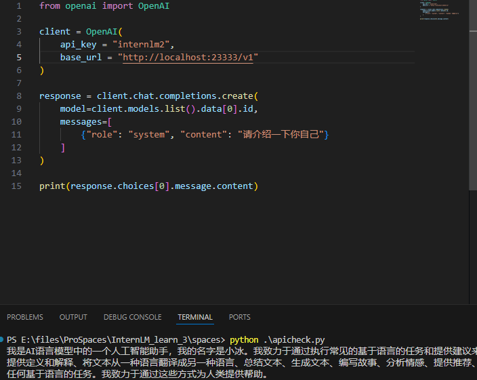The height and width of the screenshot is (380, 477).
Task: Click 'OpenAI' class name on line 1
Action: [154, 6]
